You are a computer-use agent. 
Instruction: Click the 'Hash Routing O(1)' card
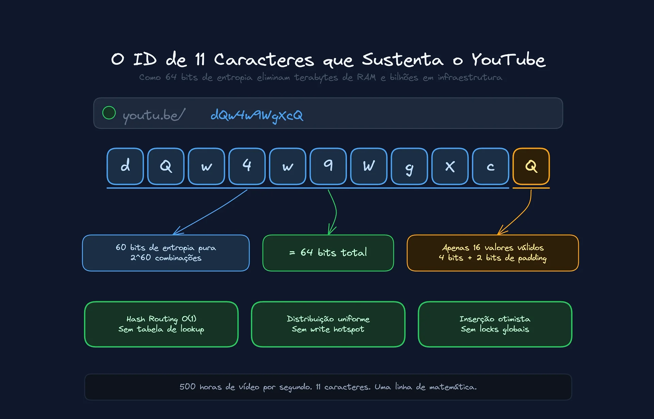pyautogui.click(x=161, y=324)
